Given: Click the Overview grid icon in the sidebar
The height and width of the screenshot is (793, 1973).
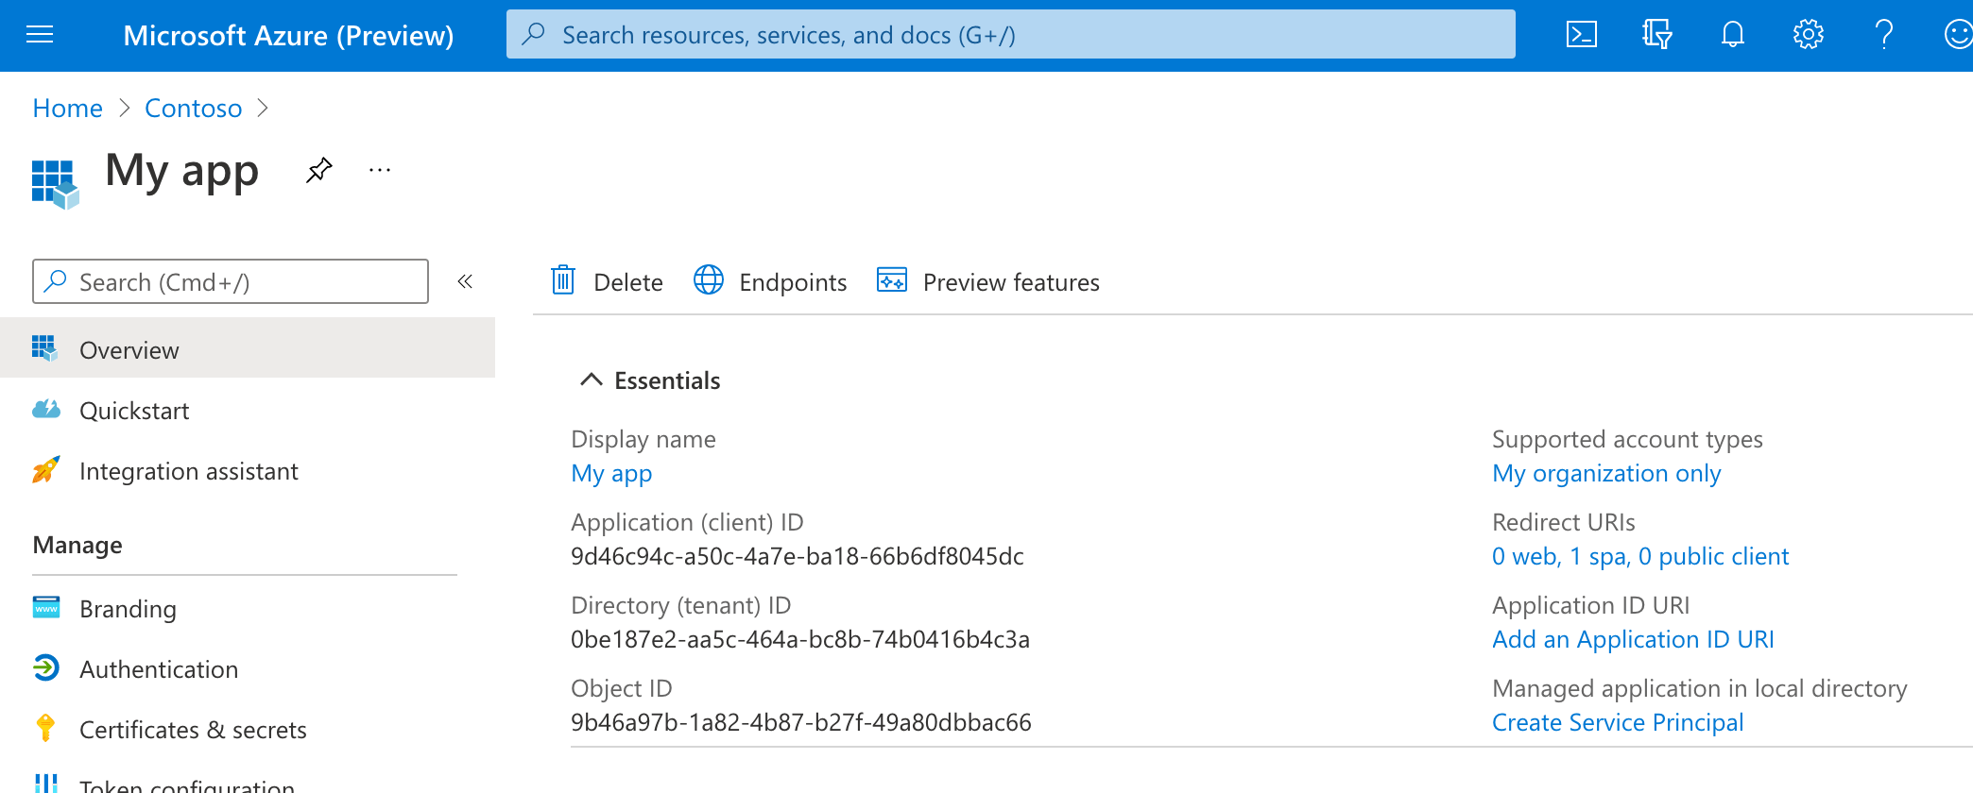Looking at the screenshot, I should (44, 348).
